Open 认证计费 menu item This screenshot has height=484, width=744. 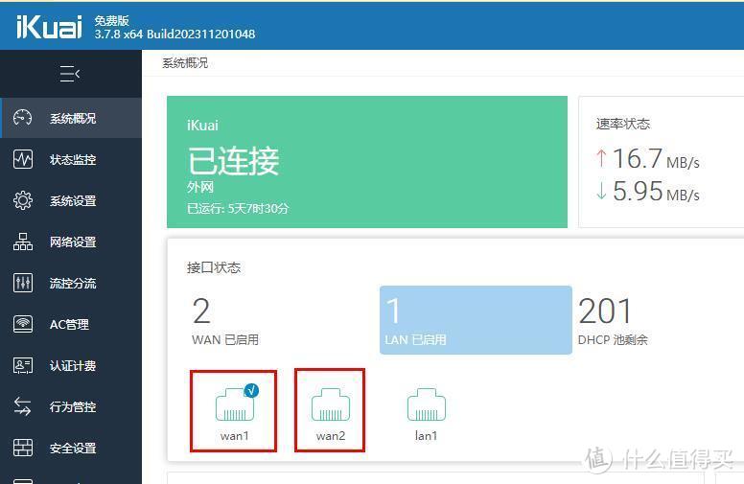(x=71, y=365)
